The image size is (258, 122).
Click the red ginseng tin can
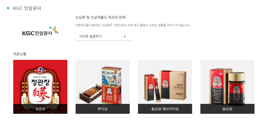click(111, 85)
